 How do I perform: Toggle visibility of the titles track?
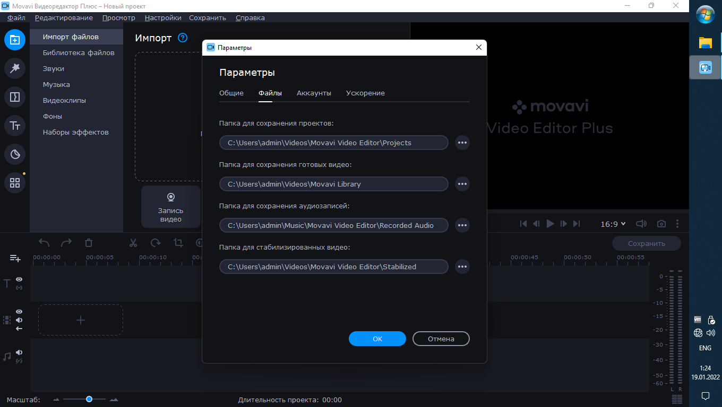19,279
